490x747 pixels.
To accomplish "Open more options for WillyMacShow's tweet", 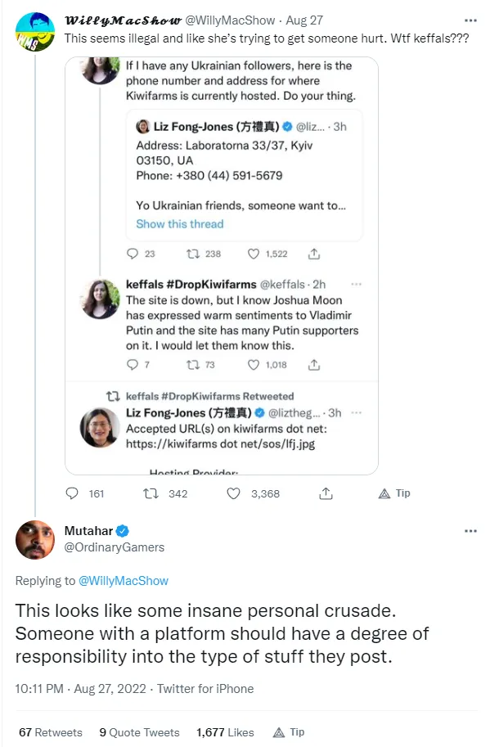I will 470,20.
